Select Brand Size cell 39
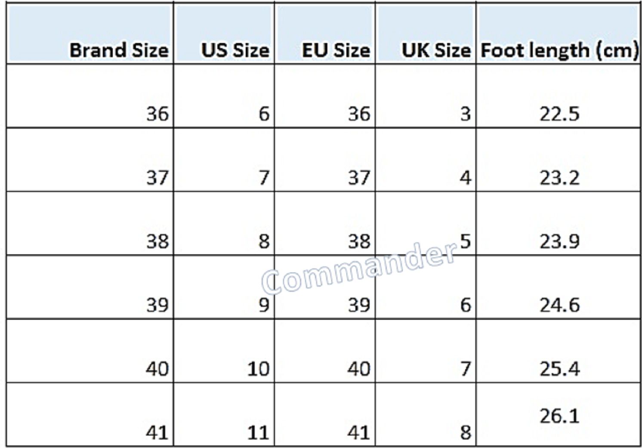The height and width of the screenshot is (448, 642). 90,287
